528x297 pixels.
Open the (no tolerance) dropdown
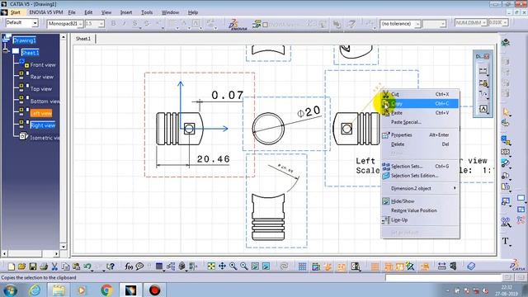pos(417,24)
